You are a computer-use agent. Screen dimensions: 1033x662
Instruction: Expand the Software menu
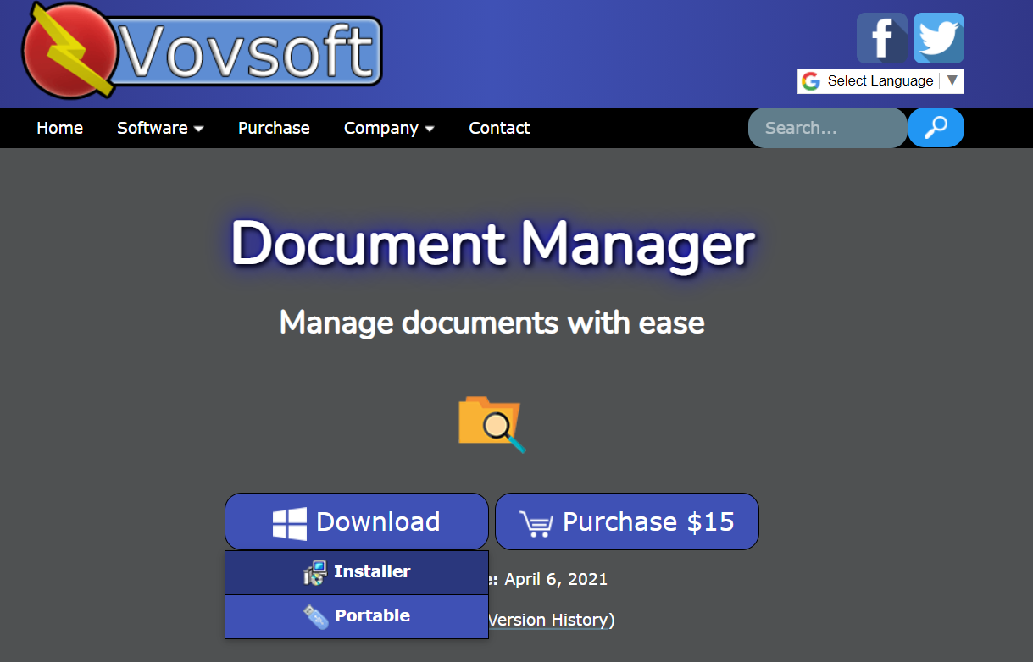(x=160, y=128)
